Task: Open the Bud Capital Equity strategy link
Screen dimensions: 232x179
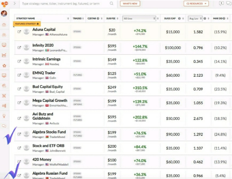Action: (x=48, y=87)
